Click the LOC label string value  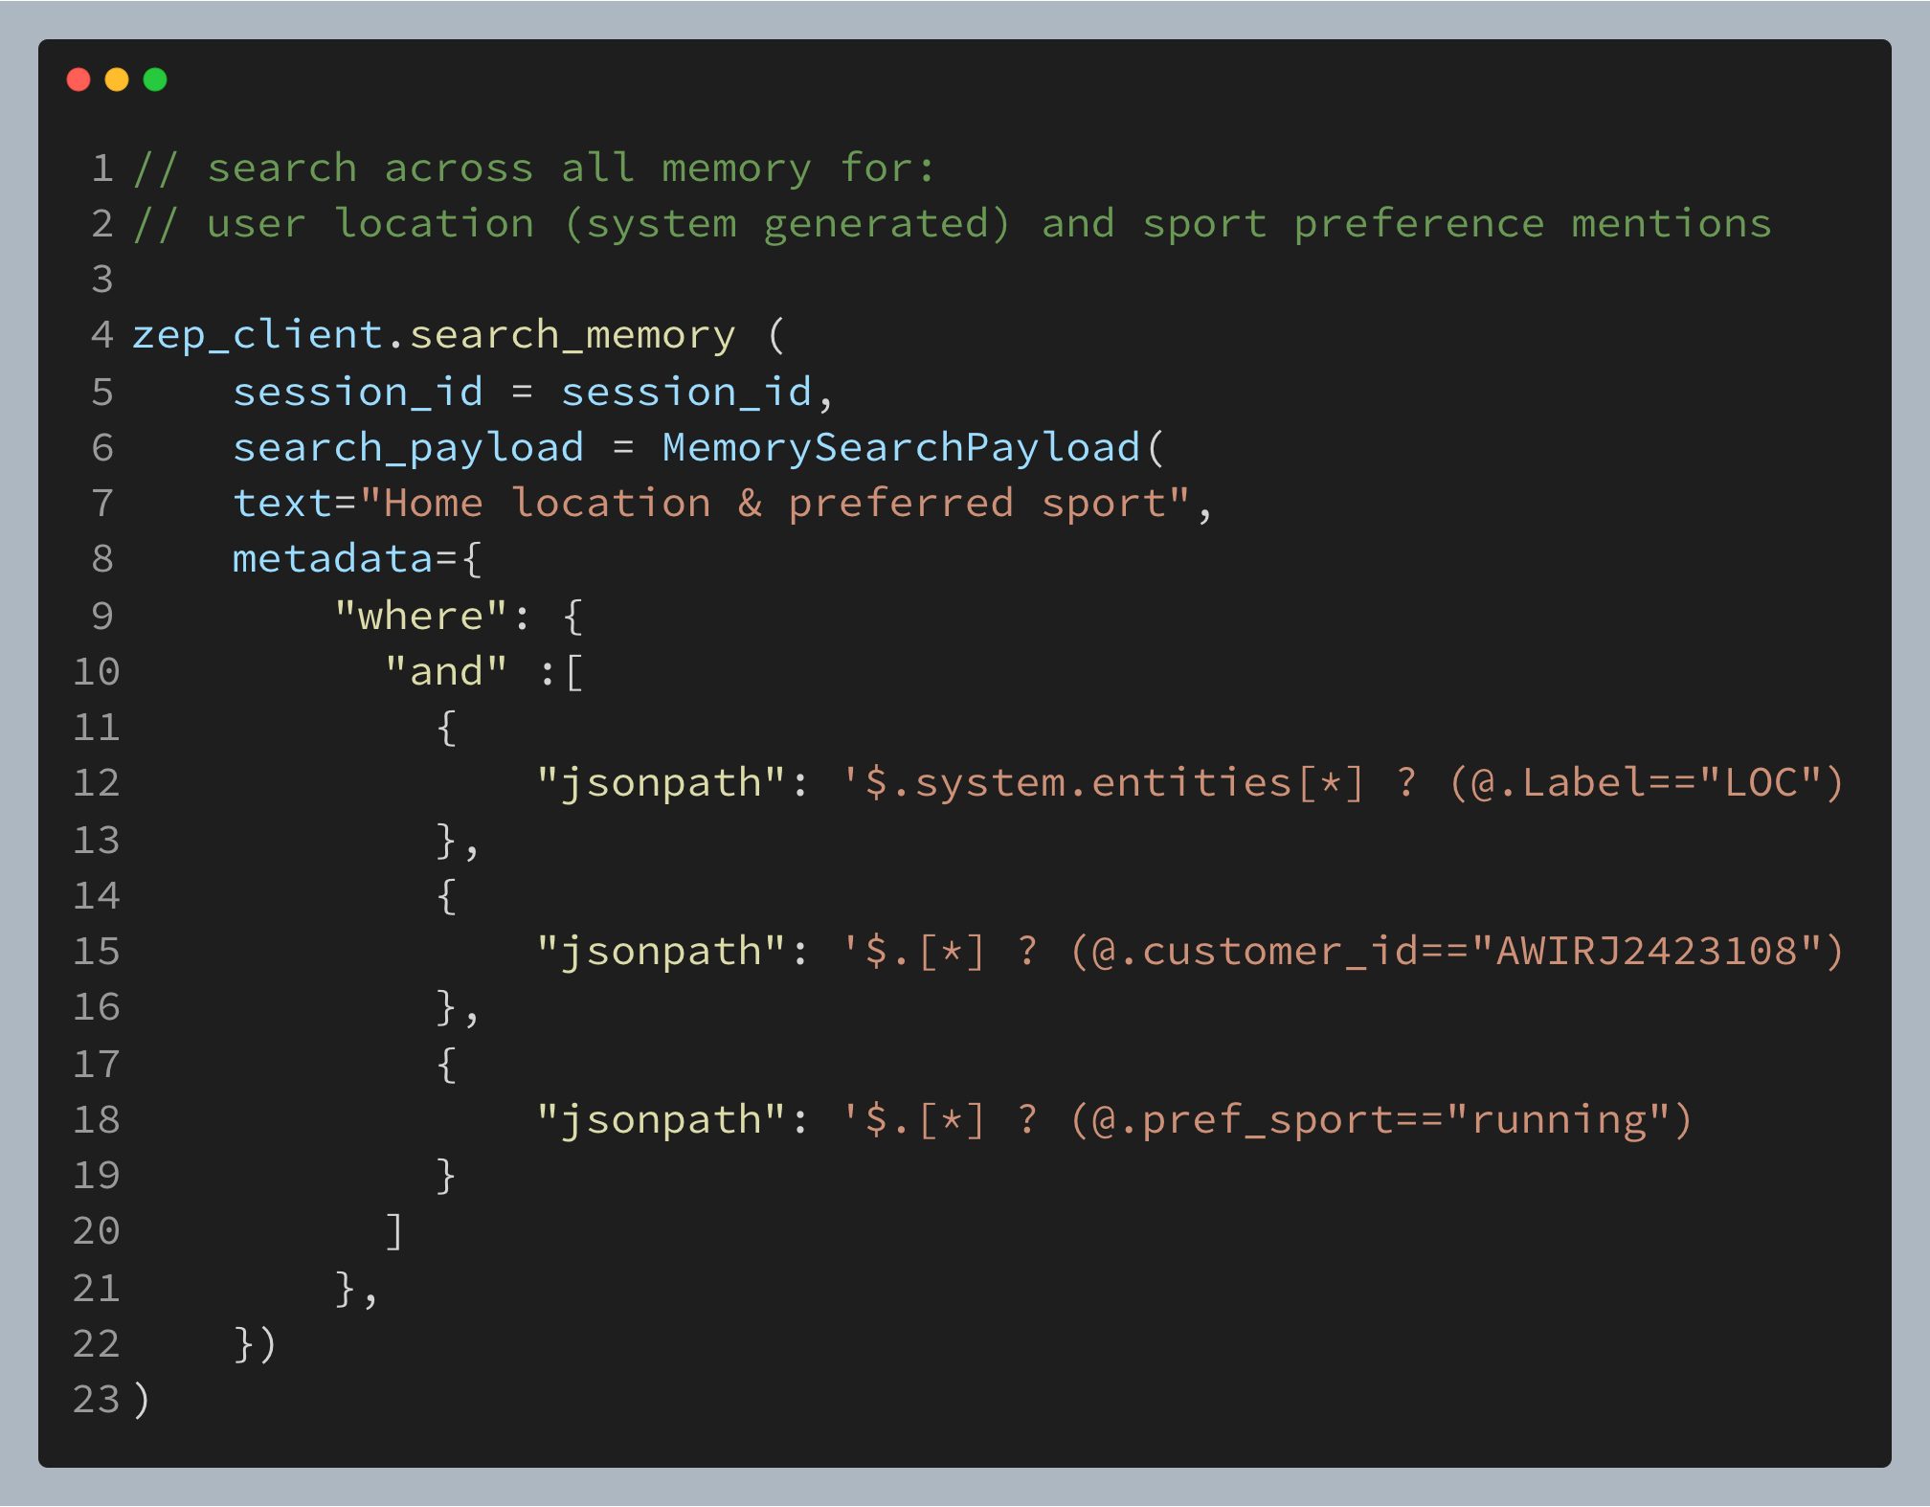[1760, 783]
